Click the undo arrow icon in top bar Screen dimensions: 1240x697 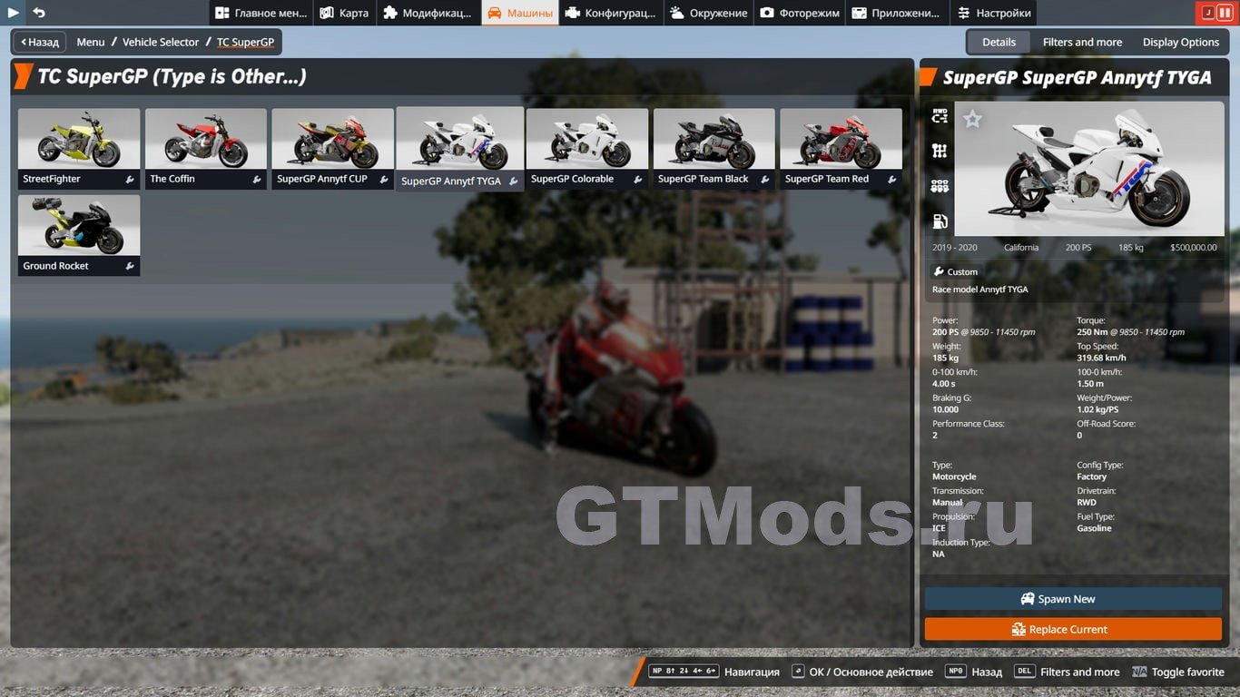[x=39, y=13]
